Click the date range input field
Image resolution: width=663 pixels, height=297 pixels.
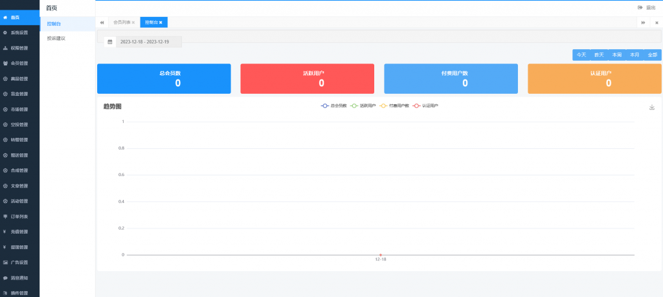pyautogui.click(x=148, y=42)
